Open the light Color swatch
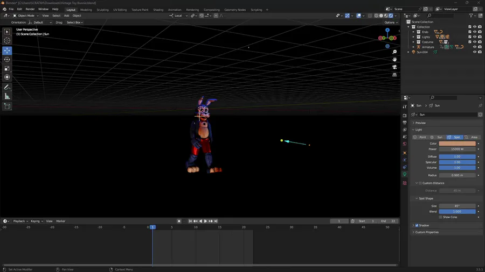This screenshot has height=272, width=485. point(457,144)
